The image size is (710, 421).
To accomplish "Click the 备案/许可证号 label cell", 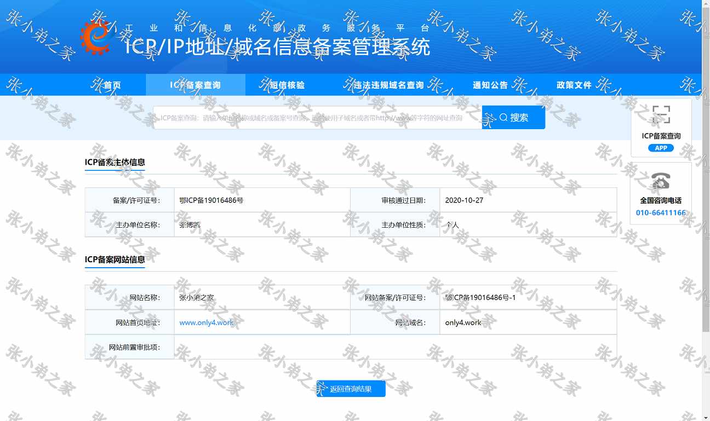I will (130, 200).
